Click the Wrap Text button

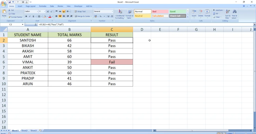[x=80, y=11]
